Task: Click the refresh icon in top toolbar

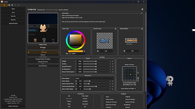Action: (15, 5)
